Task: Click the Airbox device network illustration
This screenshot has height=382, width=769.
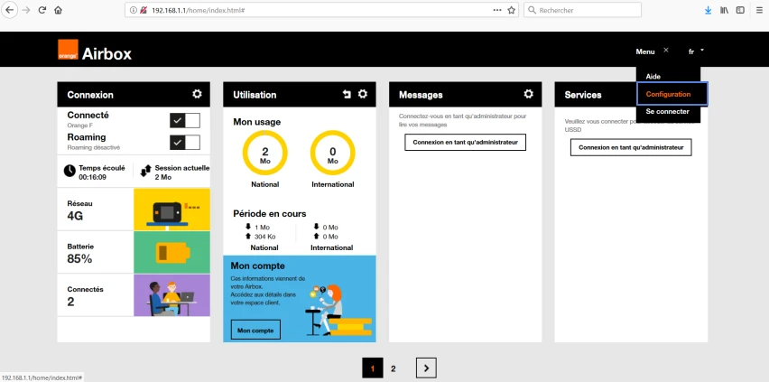Action: (x=171, y=210)
